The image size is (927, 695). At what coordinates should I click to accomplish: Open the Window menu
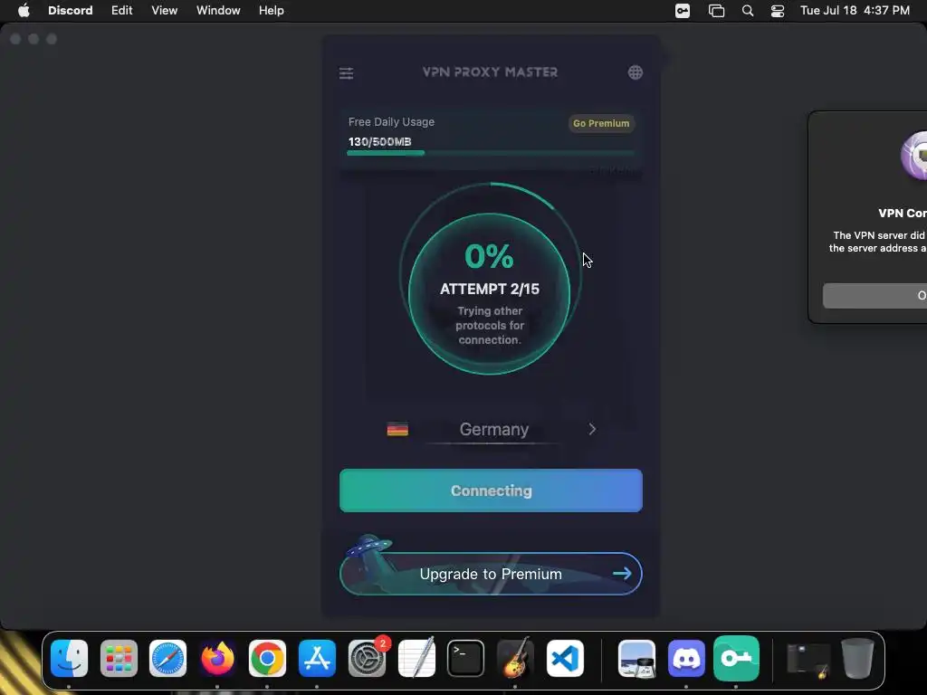[218, 11]
